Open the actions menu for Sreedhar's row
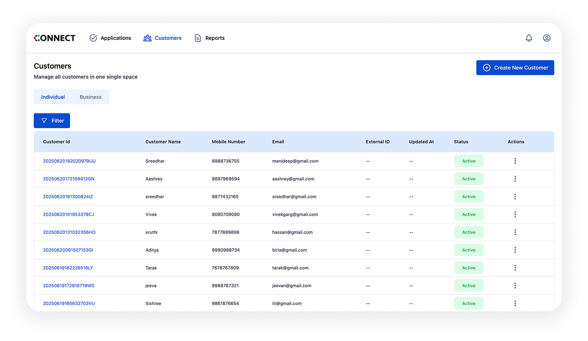The width and height of the screenshot is (588, 341). pyautogui.click(x=515, y=161)
